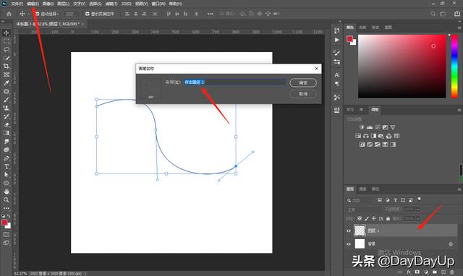Open the 3D(D) menu
Image resolution: width=463 pixels, height=276 pixels.
tap(127, 4)
